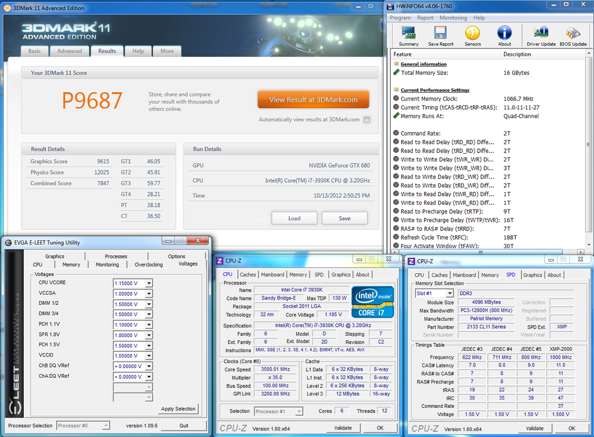Viewport: 594px width, 437px height.
Task: Open the PCH 1.5V voltage dropdown
Action: pyautogui.click(x=149, y=346)
